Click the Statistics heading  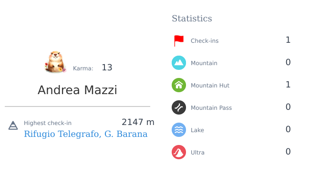pos(192,19)
